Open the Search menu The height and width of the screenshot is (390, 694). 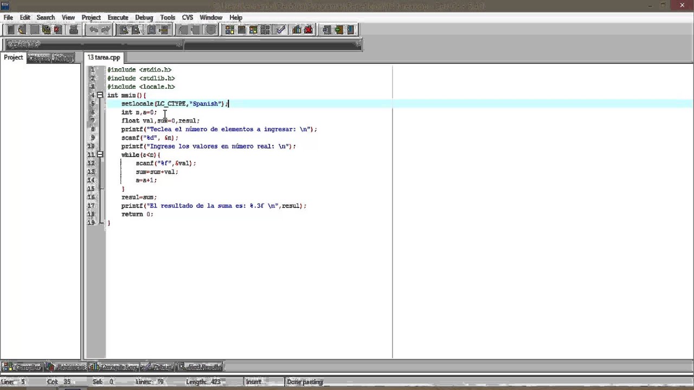[x=46, y=17]
